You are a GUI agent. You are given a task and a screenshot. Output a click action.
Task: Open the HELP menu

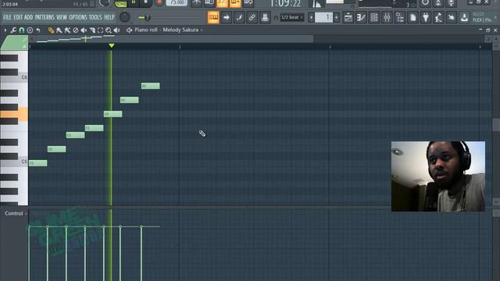click(109, 17)
